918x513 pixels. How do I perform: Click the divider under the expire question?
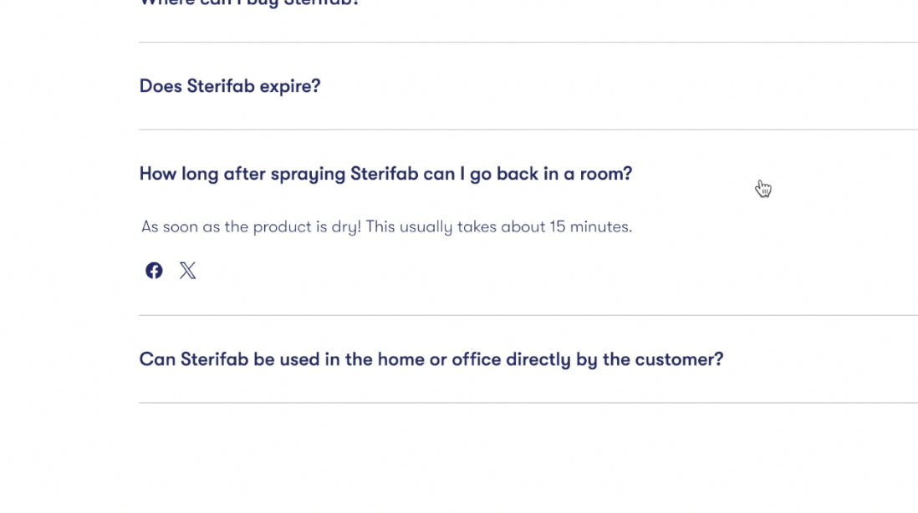[527, 130]
